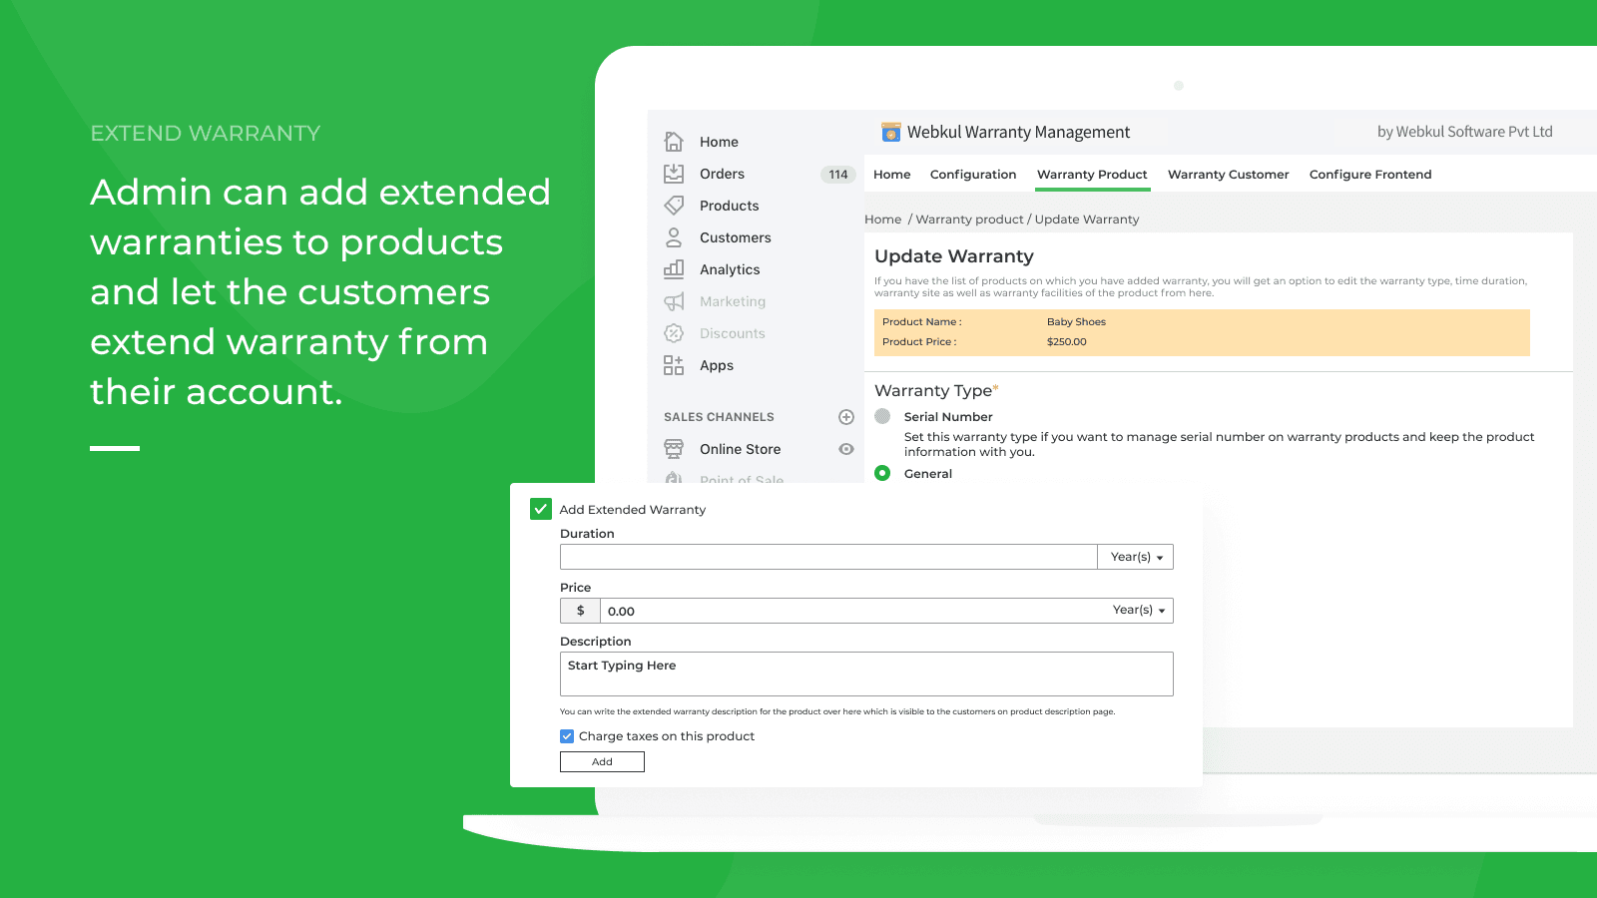The height and width of the screenshot is (898, 1597).
Task: Switch to the Warranty Customer tab
Action: pyautogui.click(x=1228, y=175)
